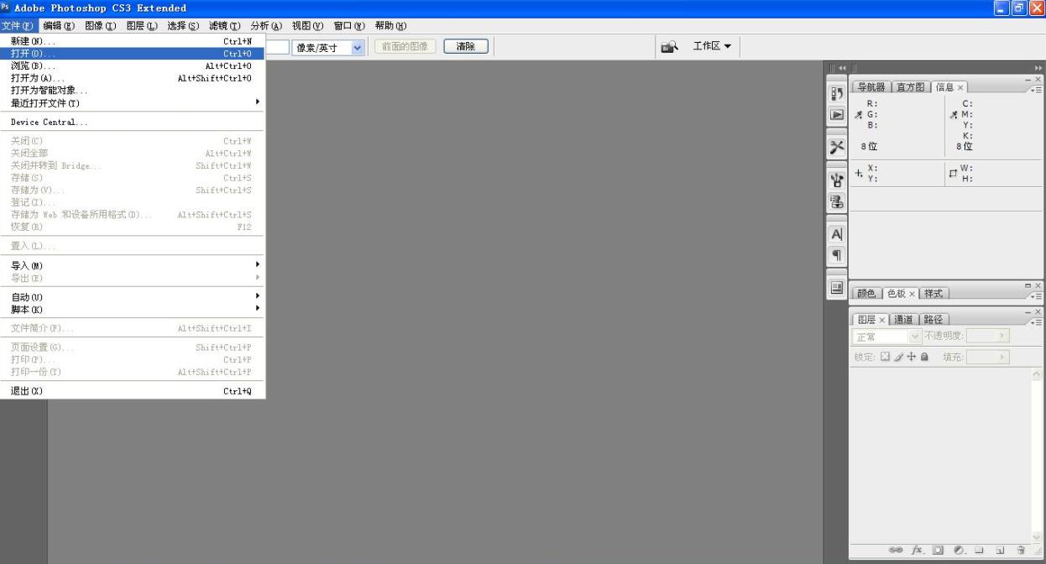Screen dimensions: 1046x564
Task: Click the resolution input field in options bar
Action: 277,48
